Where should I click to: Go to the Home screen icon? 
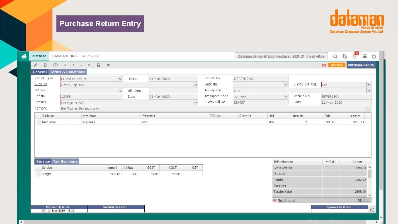click(24, 56)
